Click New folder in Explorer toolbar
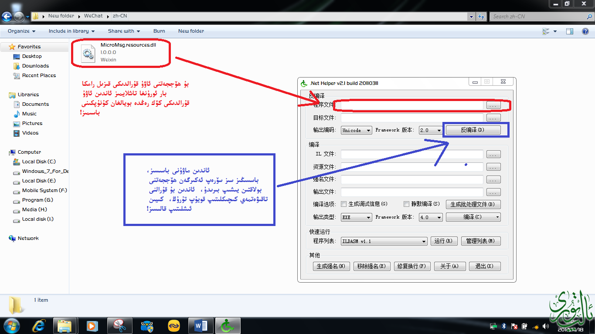This screenshot has width=595, height=334. click(x=191, y=31)
